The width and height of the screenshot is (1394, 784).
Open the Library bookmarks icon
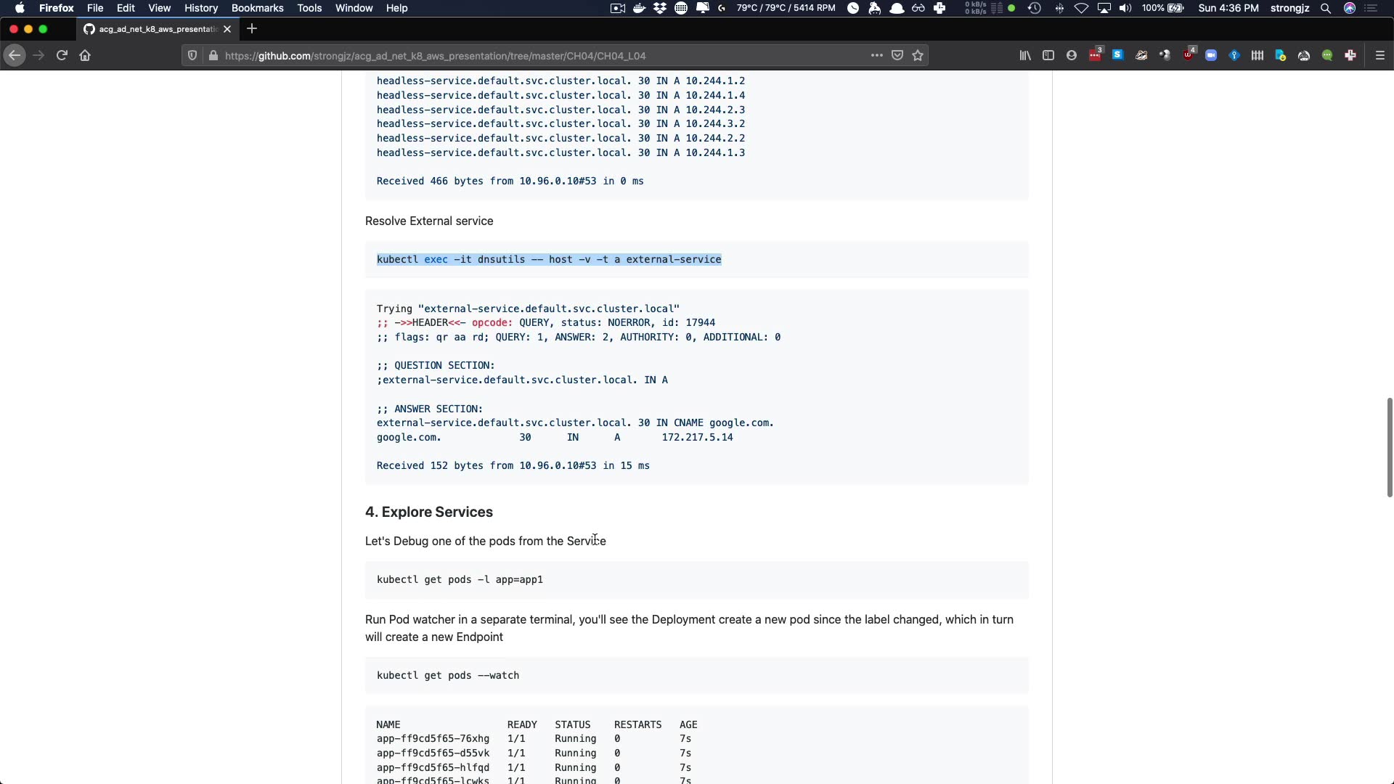pos(1024,55)
